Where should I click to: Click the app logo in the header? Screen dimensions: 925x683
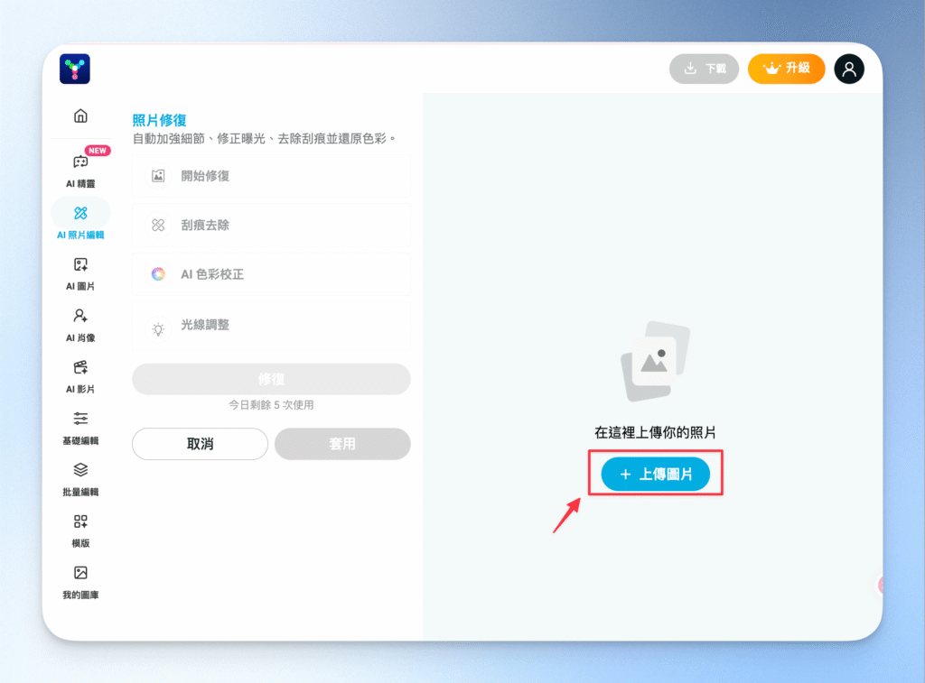75,69
